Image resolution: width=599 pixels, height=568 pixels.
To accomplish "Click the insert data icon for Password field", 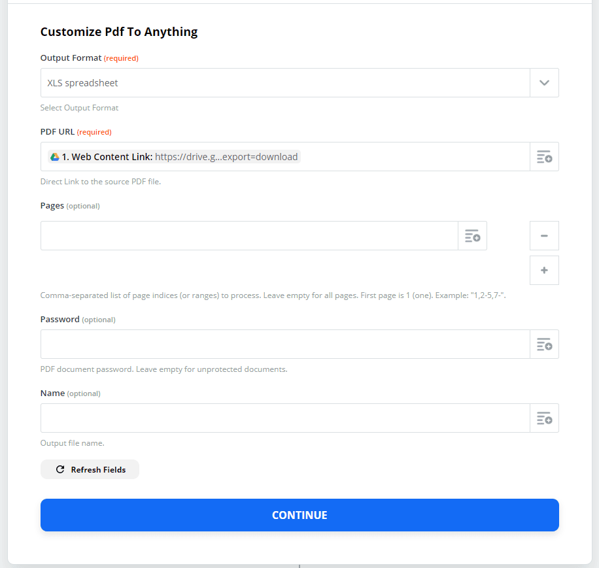I will [545, 344].
